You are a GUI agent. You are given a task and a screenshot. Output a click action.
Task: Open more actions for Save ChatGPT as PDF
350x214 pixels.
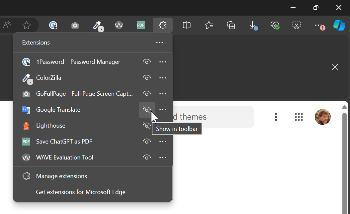tap(163, 142)
